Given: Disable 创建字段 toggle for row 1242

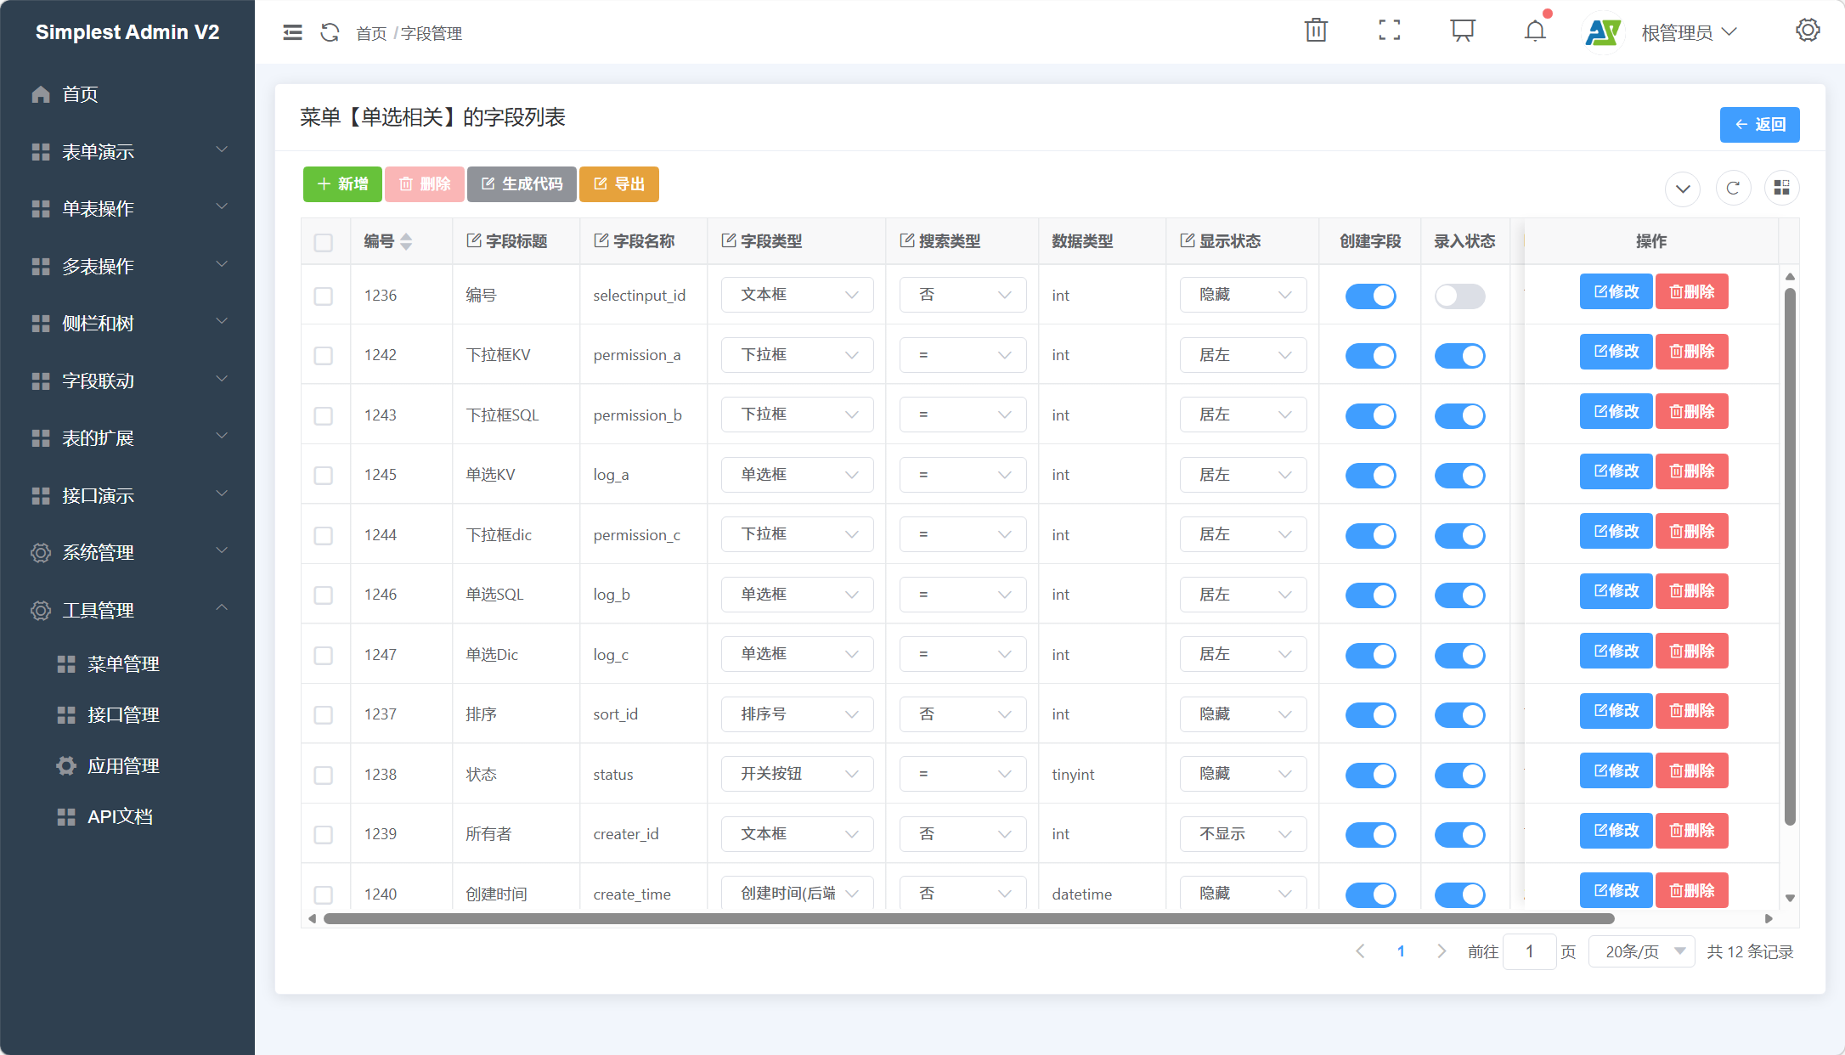Looking at the screenshot, I should [1370, 356].
